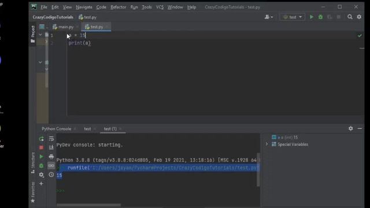This screenshot has width=370, height=208.
Task: Expand Special Variables node
Action: pos(267,144)
